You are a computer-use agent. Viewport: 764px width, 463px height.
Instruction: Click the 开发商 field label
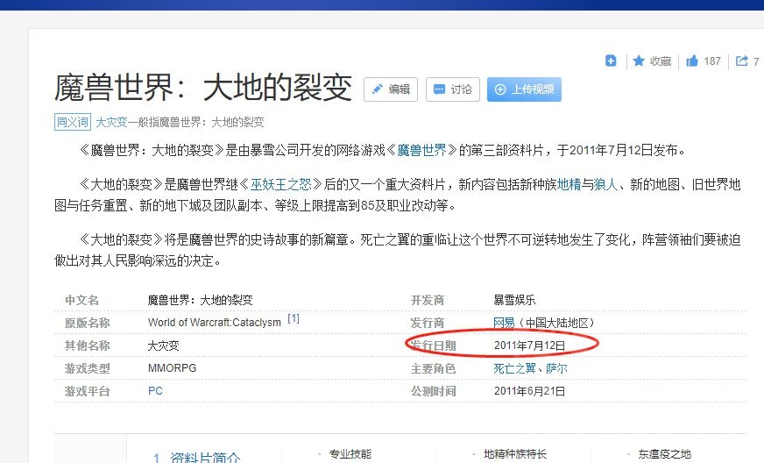coord(428,300)
